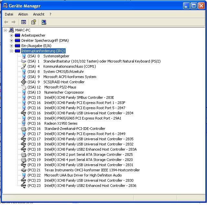Click the scan for hardware changes icon
Screen dimensions: 207x205
click(x=44, y=22)
